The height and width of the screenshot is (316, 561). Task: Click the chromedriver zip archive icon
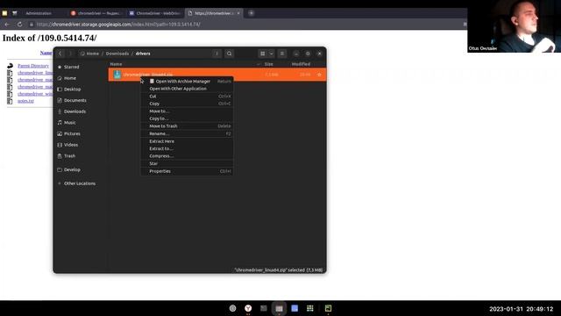pyautogui.click(x=117, y=75)
